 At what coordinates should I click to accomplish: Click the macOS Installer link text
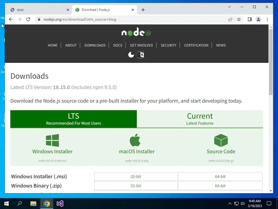[x=137, y=151]
